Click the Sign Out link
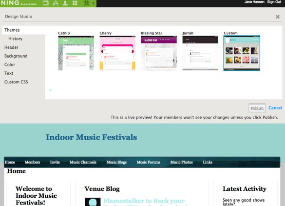This screenshot has width=285, height=206. click(x=274, y=2)
